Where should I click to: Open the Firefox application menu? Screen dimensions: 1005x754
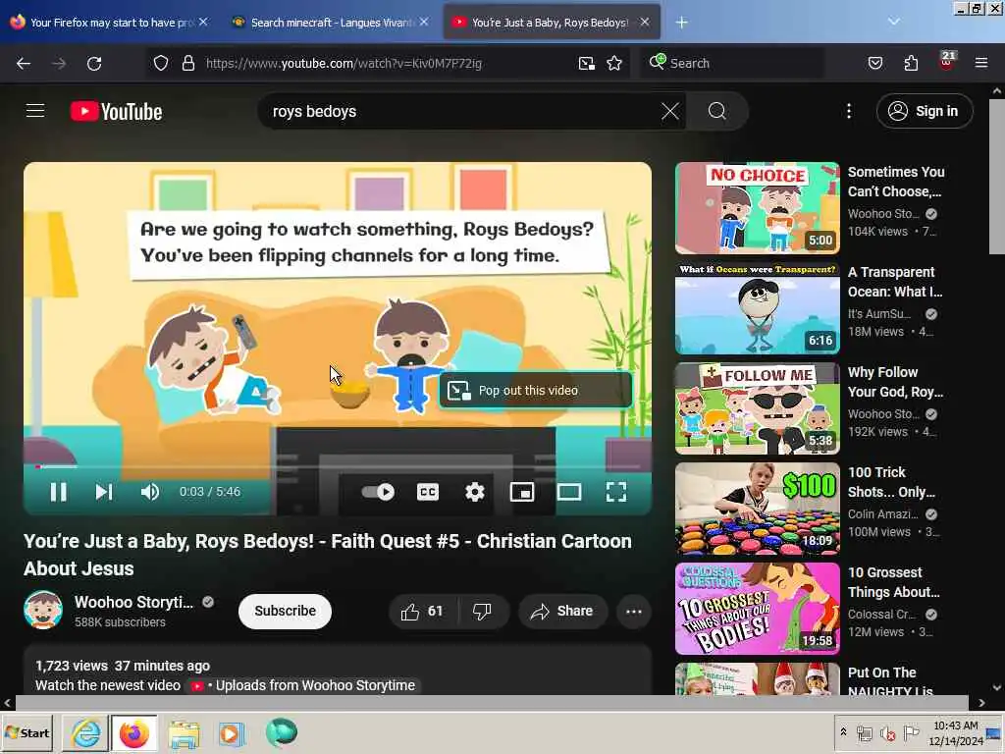(x=981, y=63)
